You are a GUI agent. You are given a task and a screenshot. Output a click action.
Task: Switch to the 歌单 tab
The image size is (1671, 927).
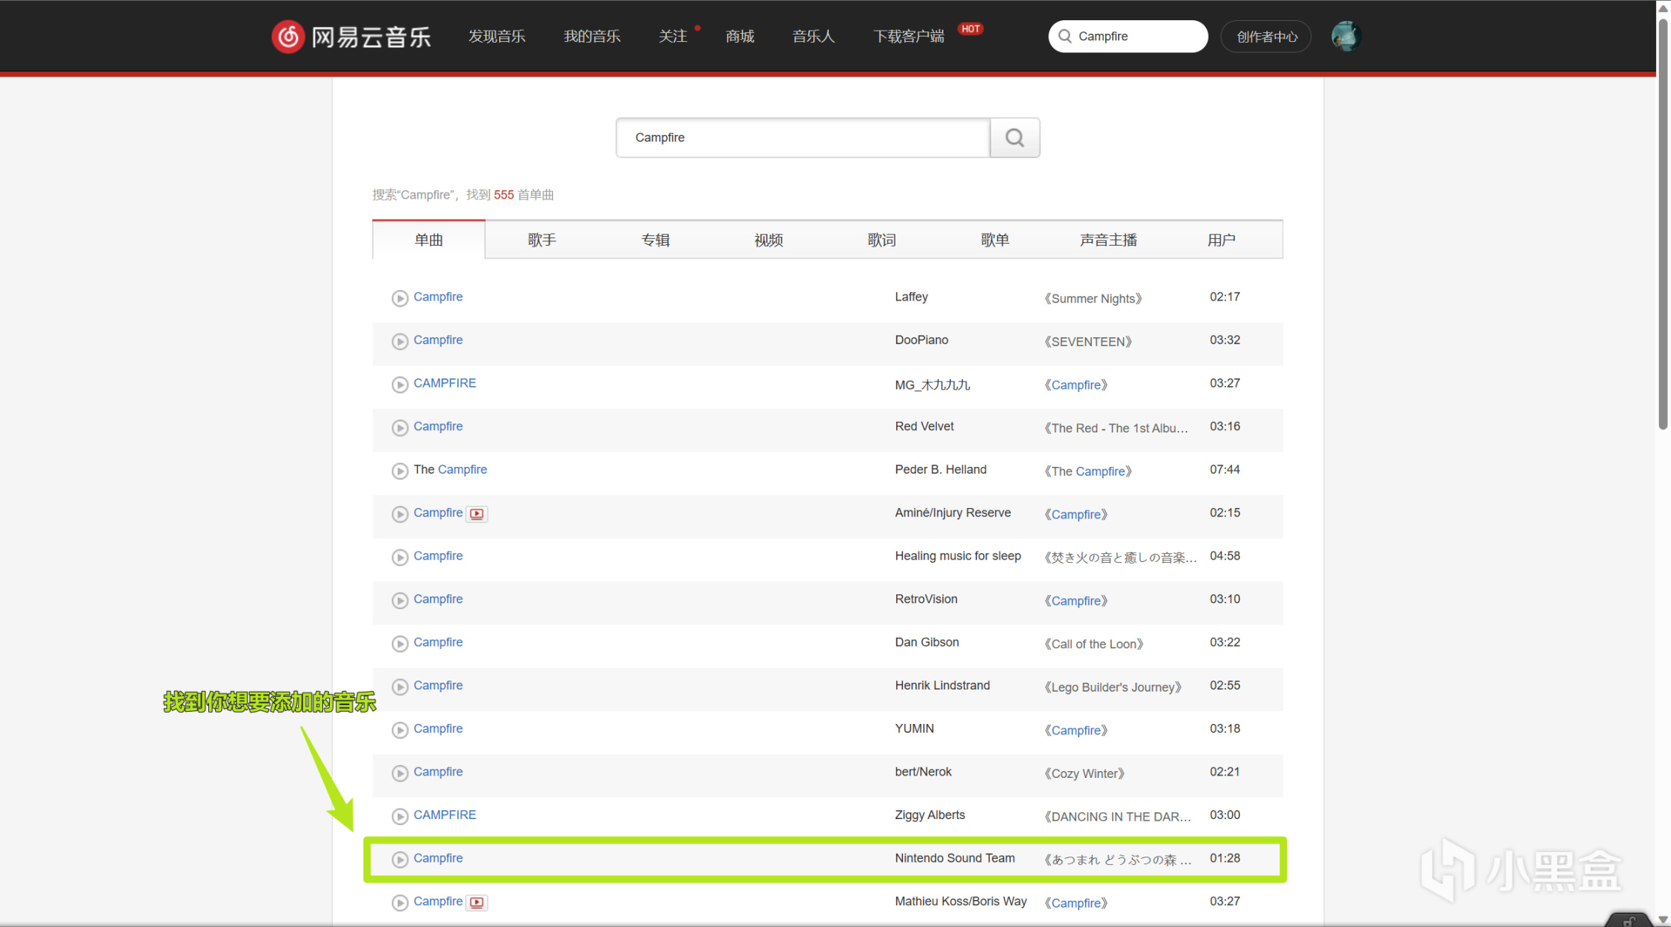click(x=995, y=240)
